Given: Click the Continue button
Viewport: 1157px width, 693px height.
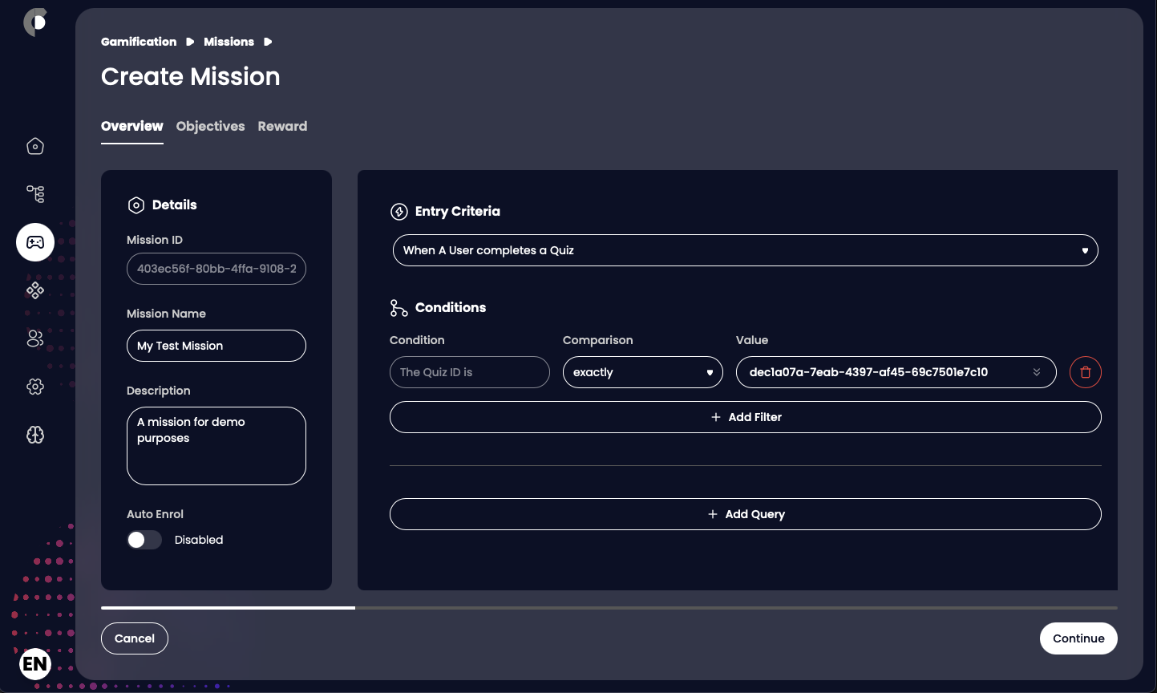Looking at the screenshot, I should (1078, 638).
